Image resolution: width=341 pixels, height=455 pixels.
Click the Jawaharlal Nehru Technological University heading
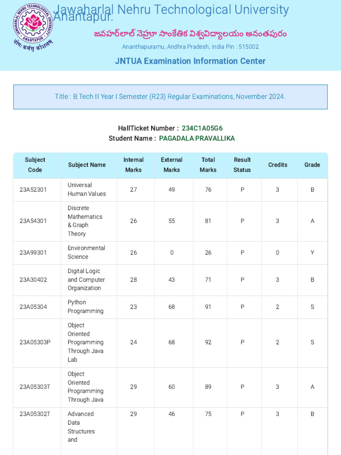(x=171, y=13)
